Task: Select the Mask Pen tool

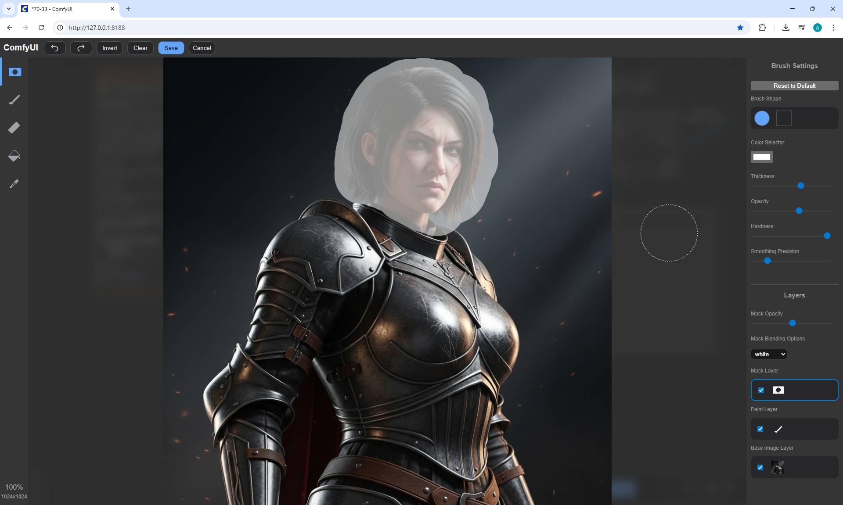Action: point(14,72)
